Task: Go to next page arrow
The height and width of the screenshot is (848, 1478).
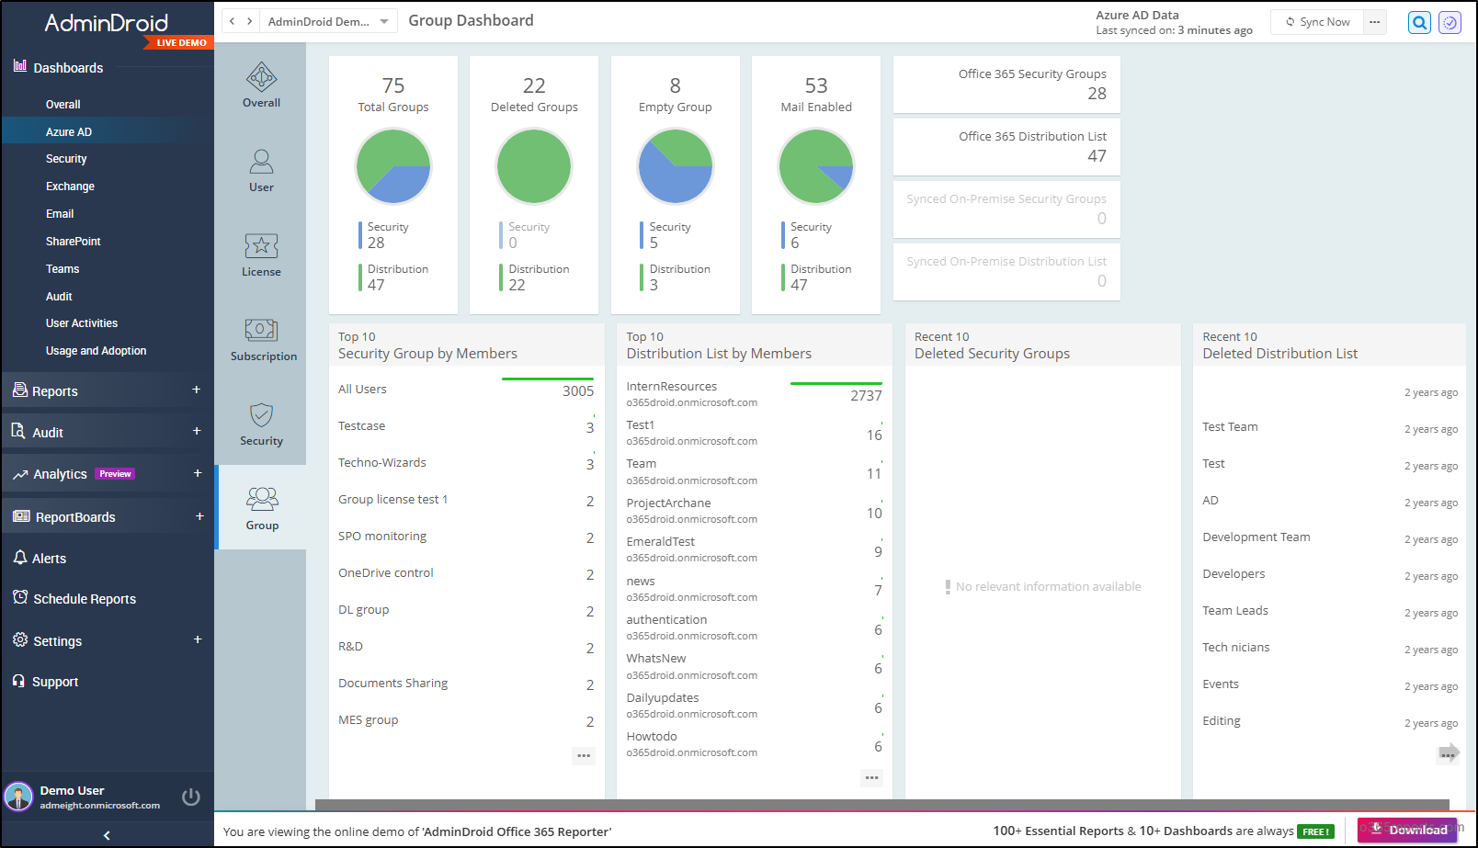Action: (x=249, y=21)
